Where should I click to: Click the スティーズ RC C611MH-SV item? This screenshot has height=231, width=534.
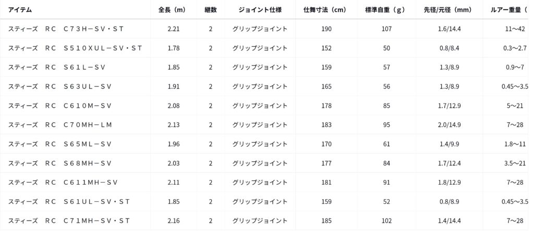[x=63, y=183]
